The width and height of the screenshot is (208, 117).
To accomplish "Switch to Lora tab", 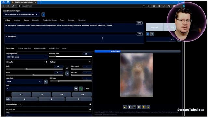I will [x=64, y=48].
